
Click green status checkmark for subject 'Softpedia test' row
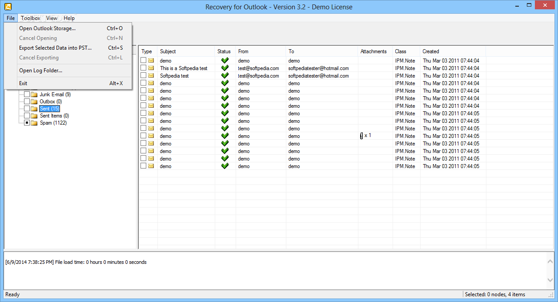[225, 75]
